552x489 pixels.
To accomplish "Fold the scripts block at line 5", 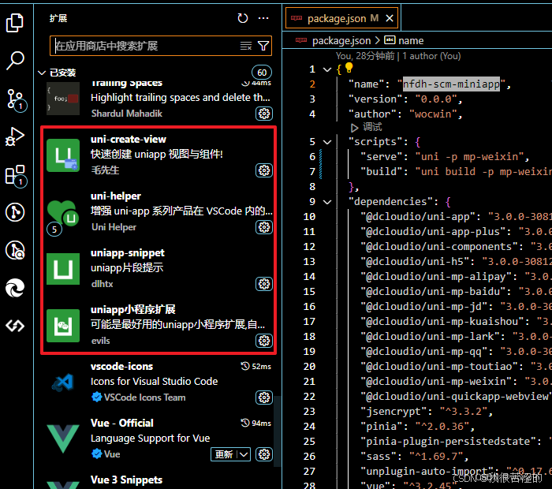I will (x=327, y=142).
